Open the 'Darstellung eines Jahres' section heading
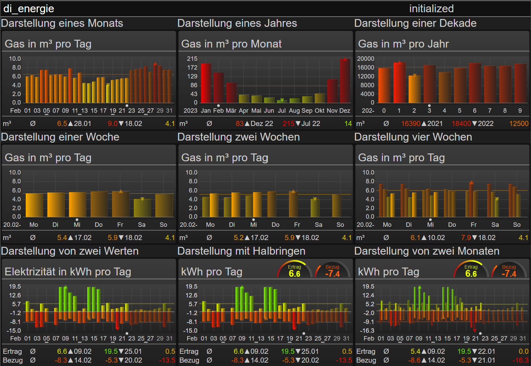531x366 pixels. pos(237,23)
